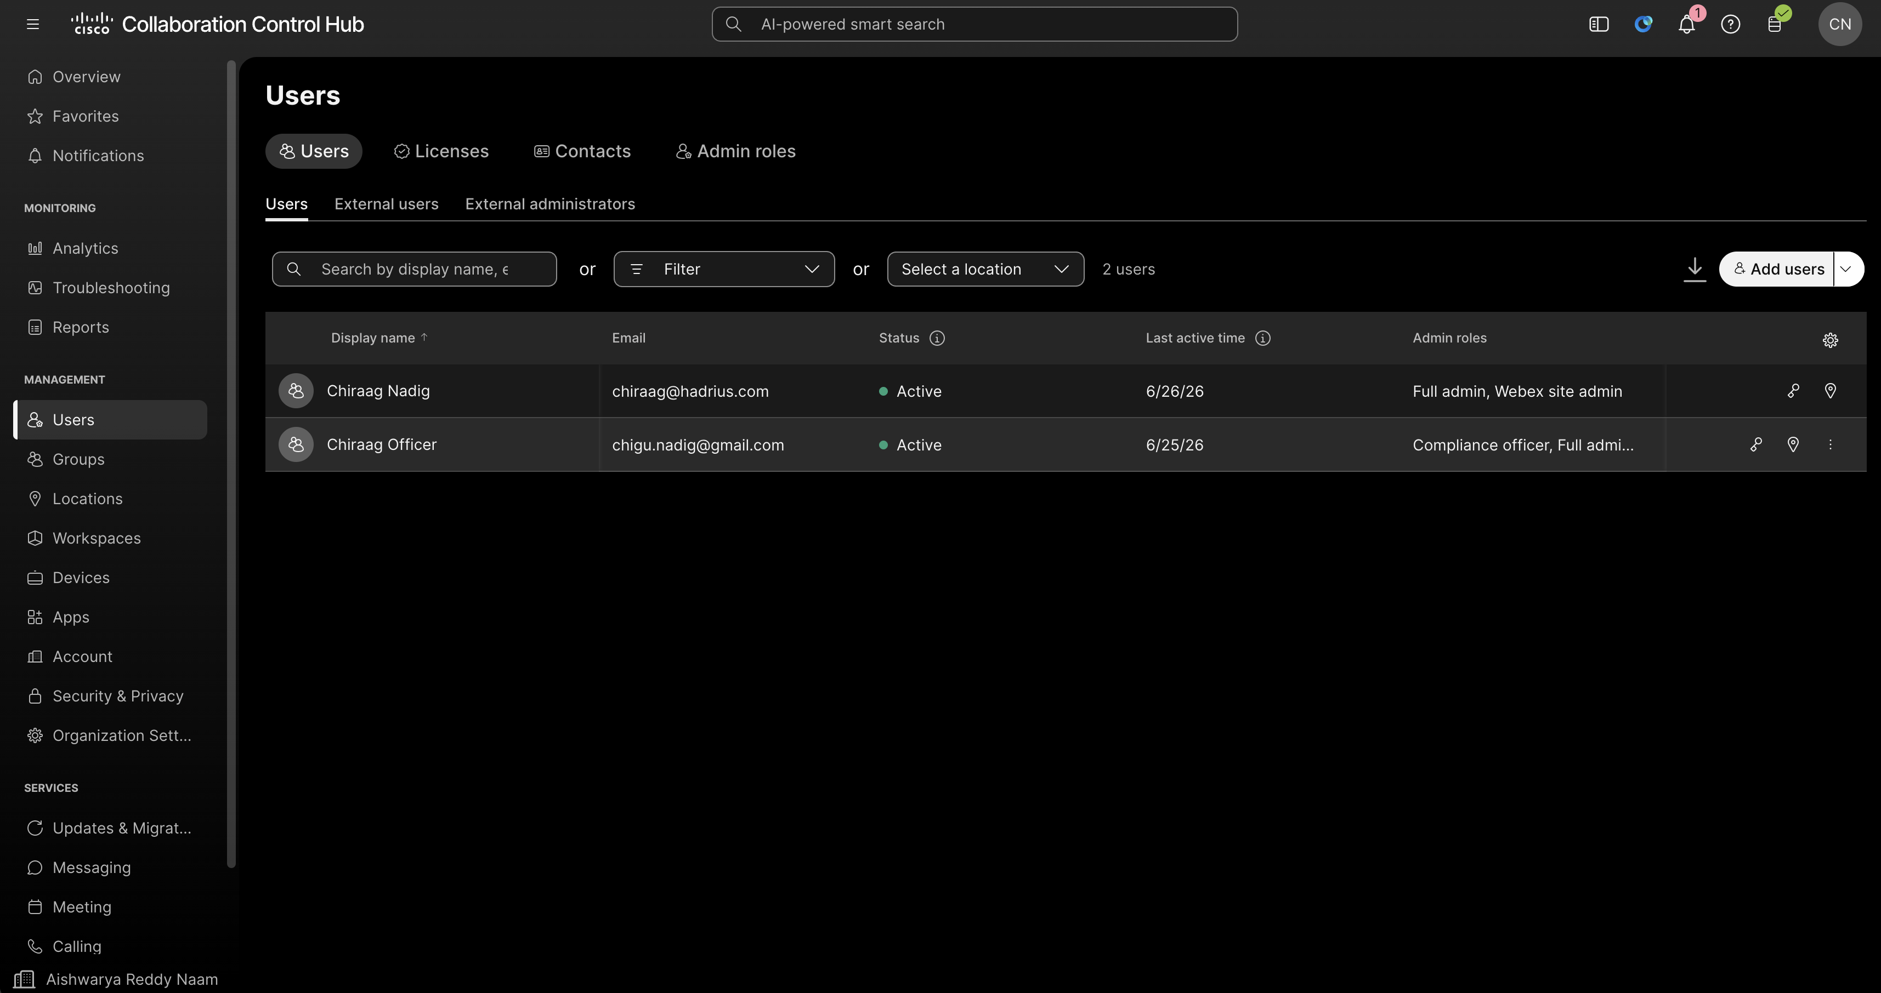Click the sidebar vertical scrollbar
1881x993 pixels.
coord(231,463)
